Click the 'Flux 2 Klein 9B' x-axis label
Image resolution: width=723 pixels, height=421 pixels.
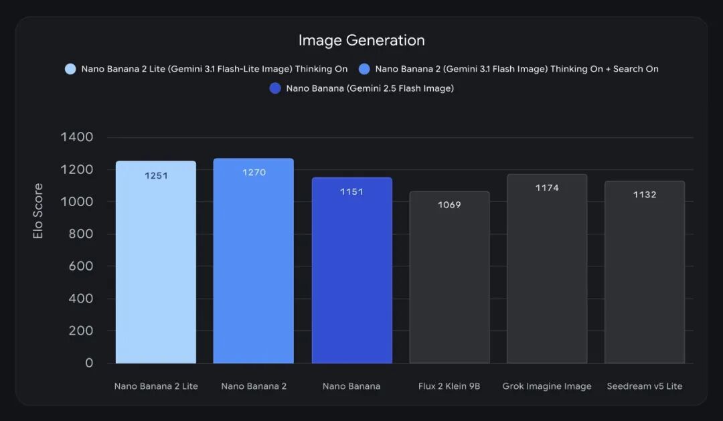449,386
